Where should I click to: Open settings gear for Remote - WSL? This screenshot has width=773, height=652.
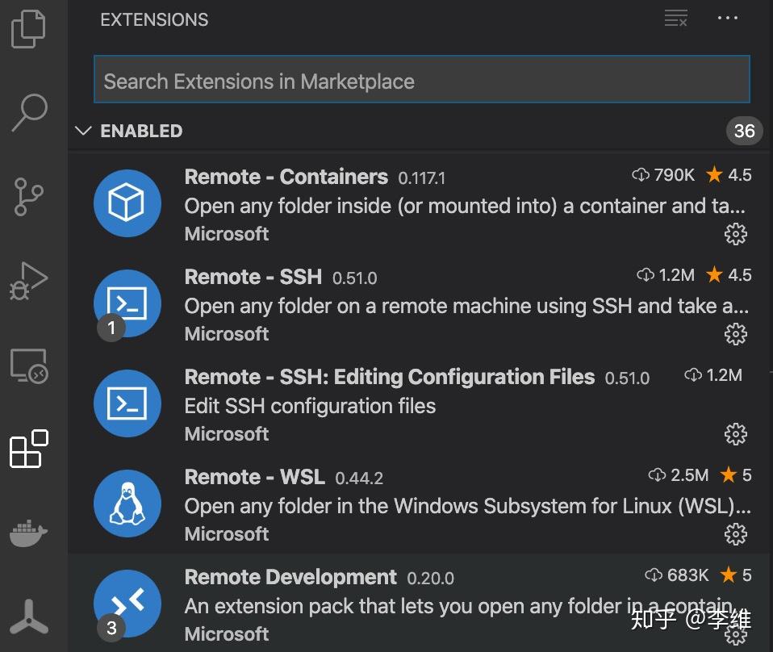pyautogui.click(x=735, y=534)
